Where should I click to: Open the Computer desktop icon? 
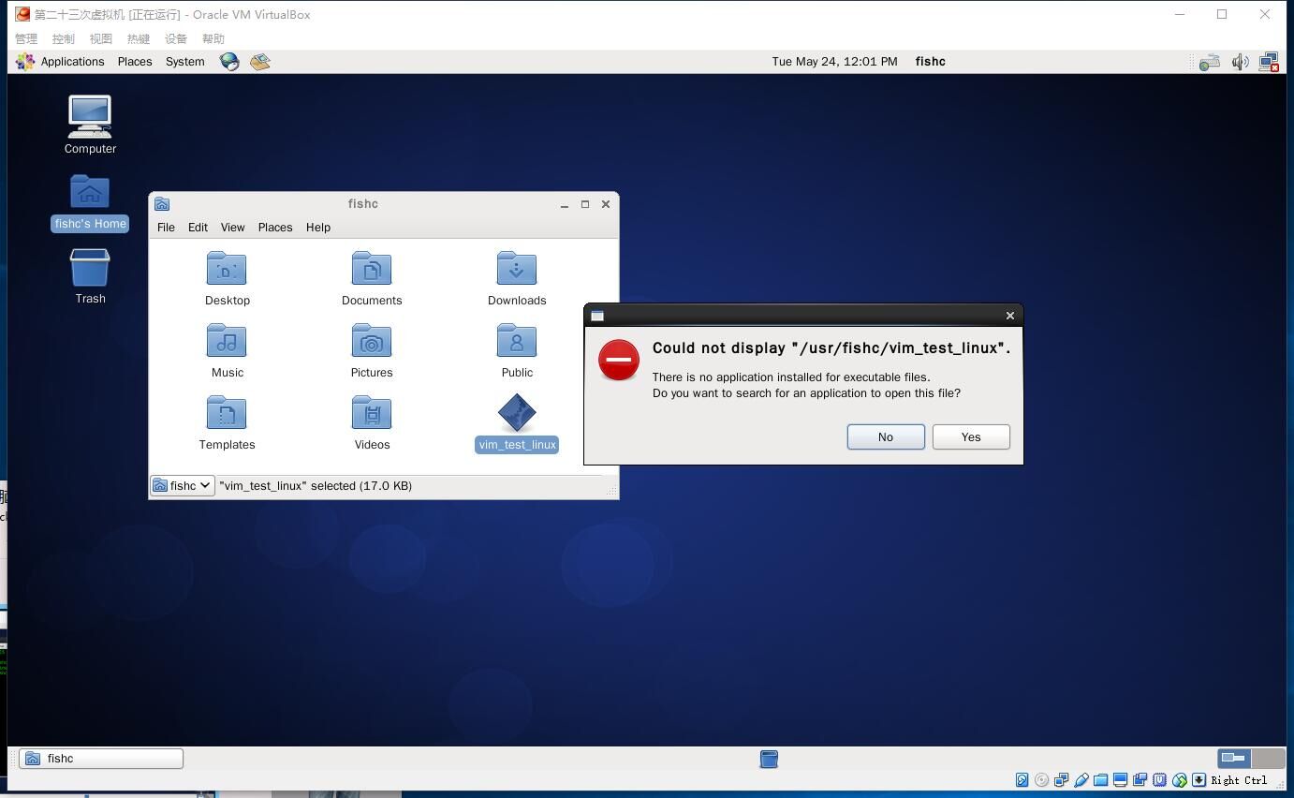[90, 124]
